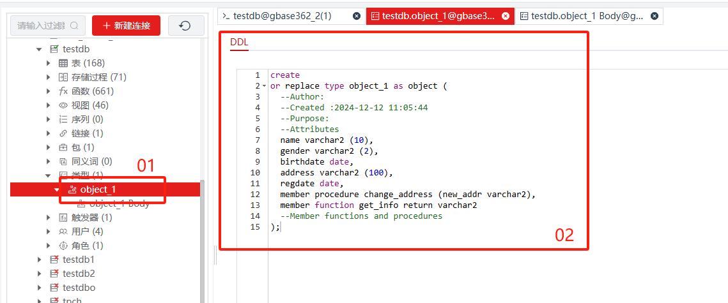Click the 函数 (661) fx icon
728x303 pixels.
(63, 91)
